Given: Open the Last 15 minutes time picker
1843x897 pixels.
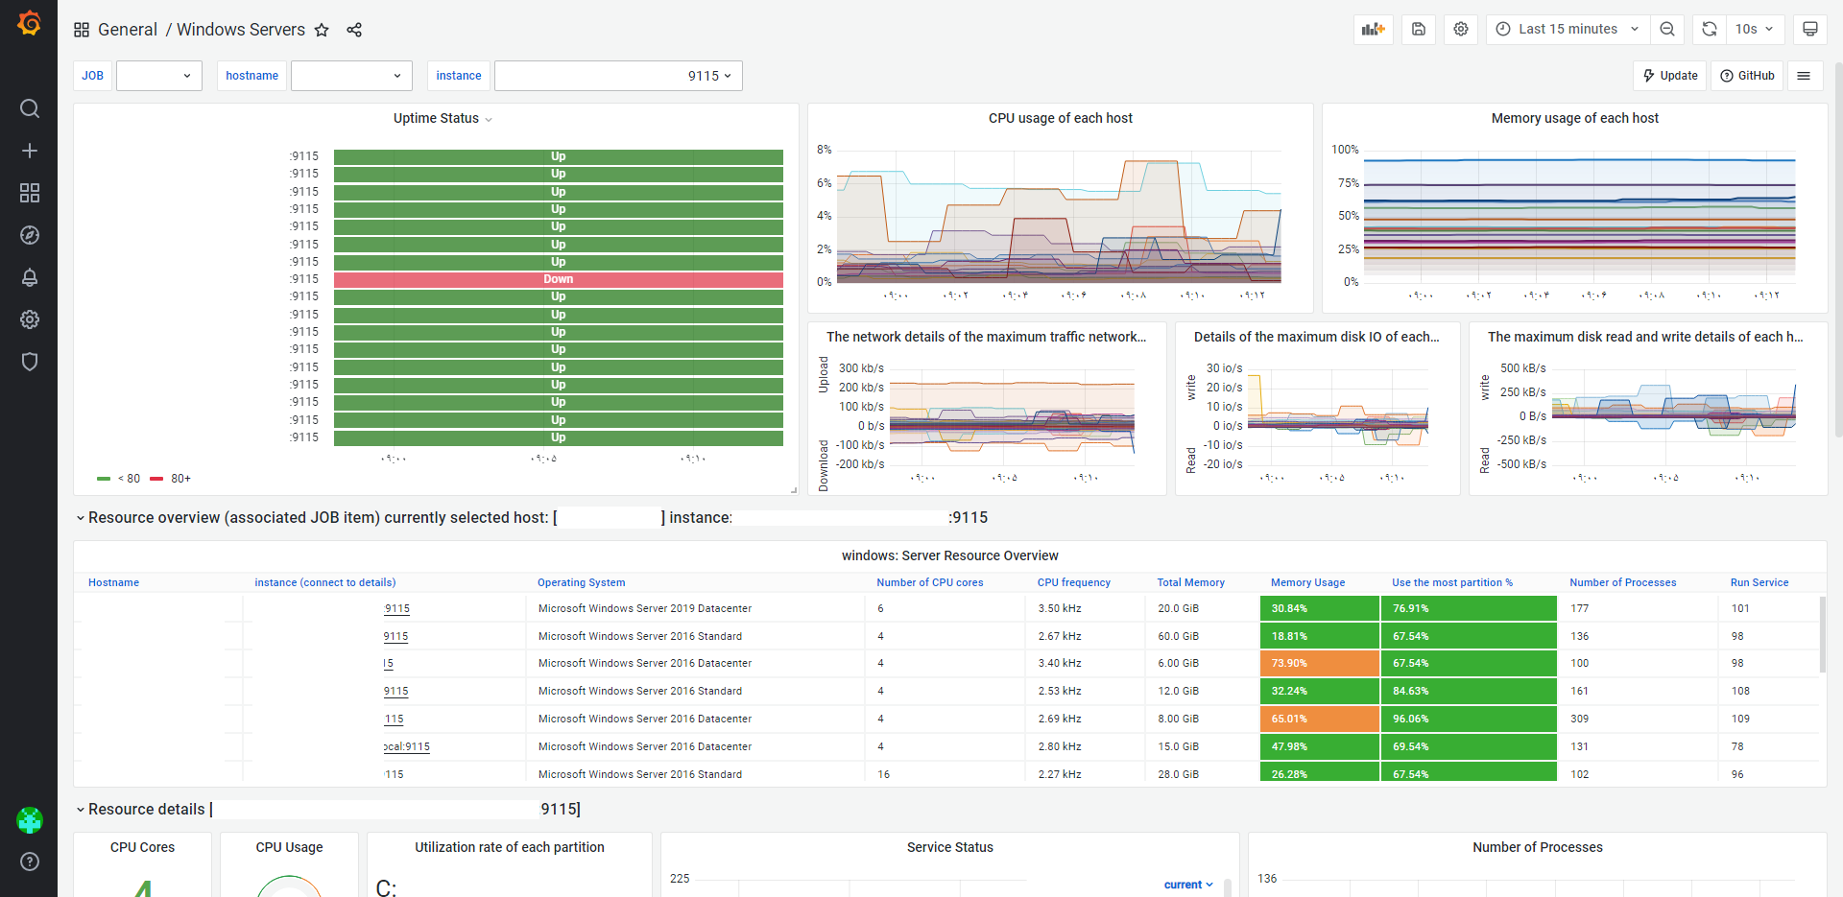Looking at the screenshot, I should tap(1568, 29).
